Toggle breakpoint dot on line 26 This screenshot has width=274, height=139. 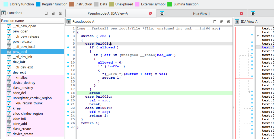coord(68,123)
